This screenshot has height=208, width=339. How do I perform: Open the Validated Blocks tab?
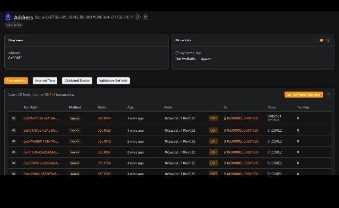point(77,81)
